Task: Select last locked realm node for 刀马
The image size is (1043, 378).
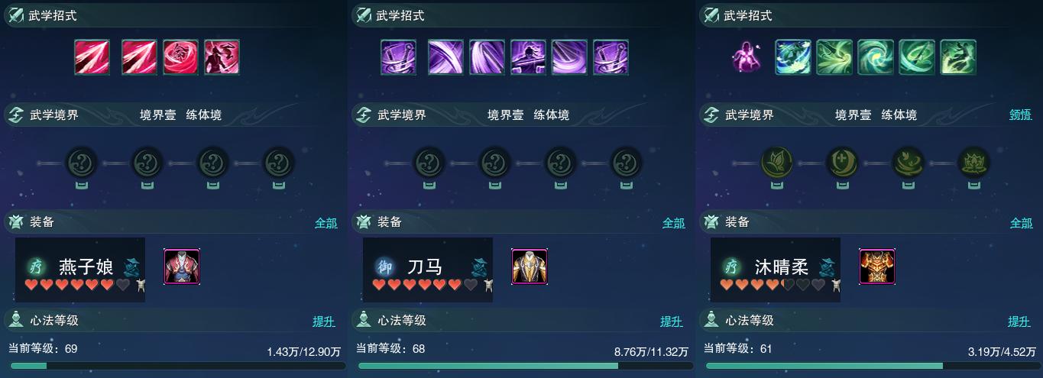Action: click(627, 163)
